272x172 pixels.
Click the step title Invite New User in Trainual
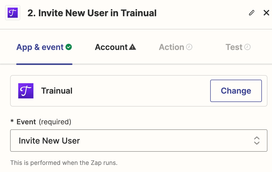(x=92, y=13)
